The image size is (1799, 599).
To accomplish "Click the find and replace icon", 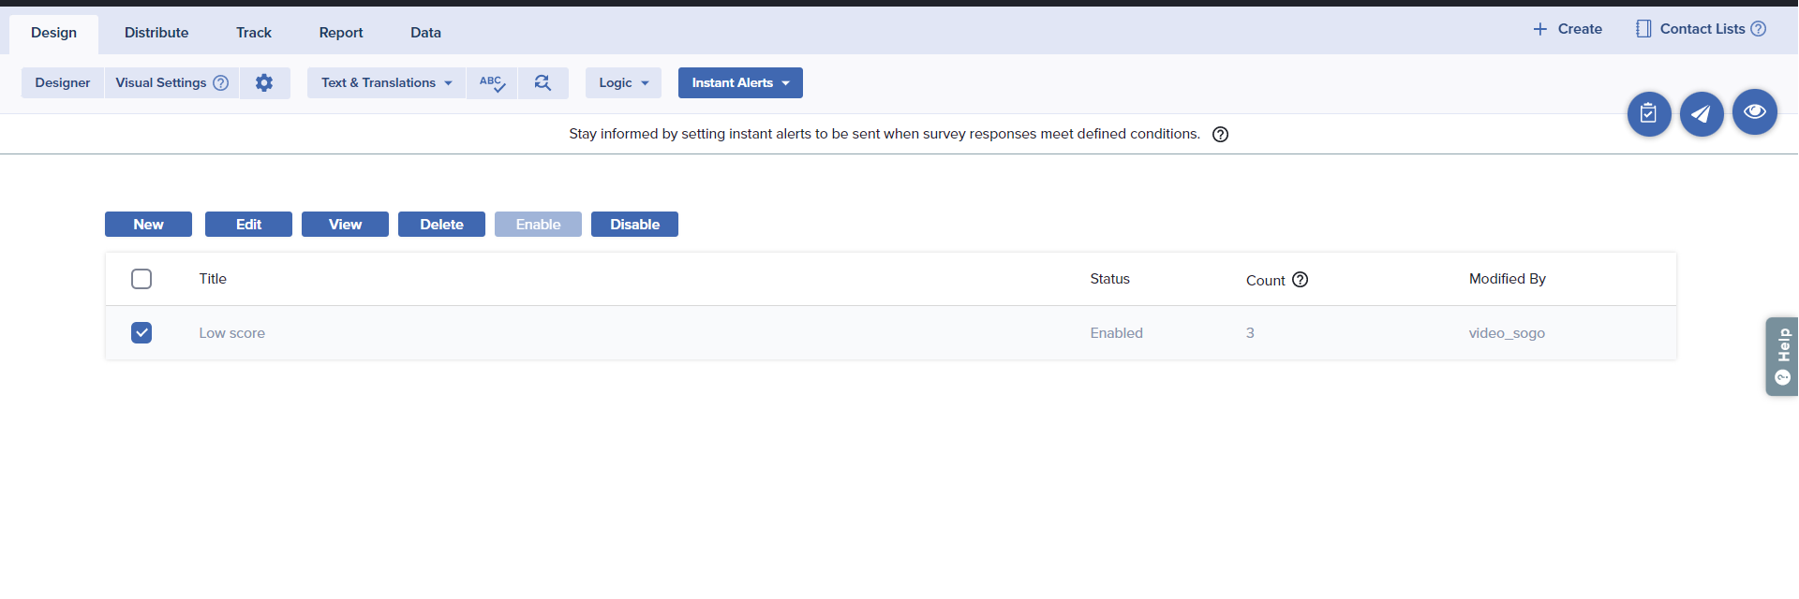I will (x=543, y=83).
